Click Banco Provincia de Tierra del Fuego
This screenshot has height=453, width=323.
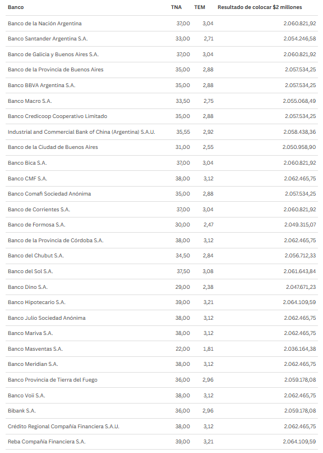pyautogui.click(x=53, y=379)
